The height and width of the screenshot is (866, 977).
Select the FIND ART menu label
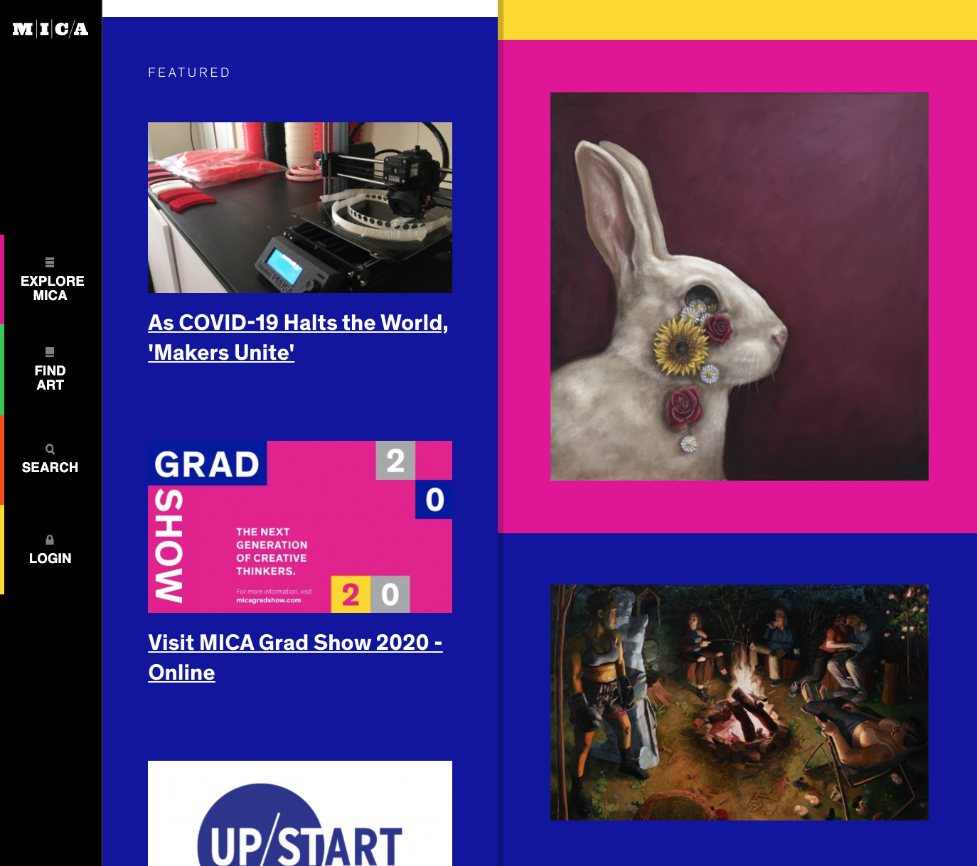[x=50, y=378]
